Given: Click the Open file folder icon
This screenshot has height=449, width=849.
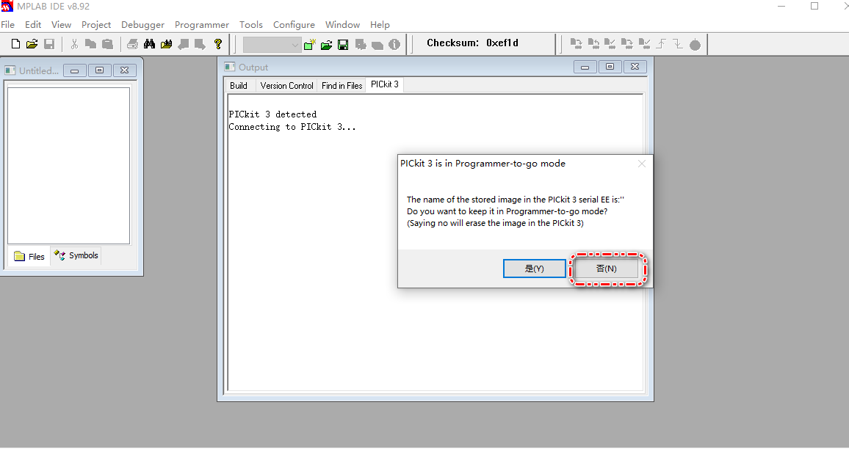Looking at the screenshot, I should [32, 44].
